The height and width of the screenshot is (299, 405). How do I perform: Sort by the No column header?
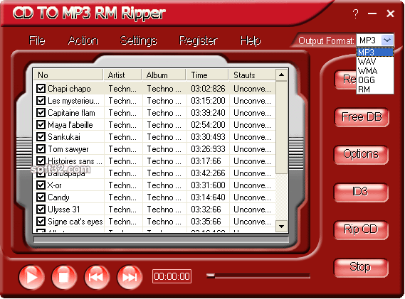pyautogui.click(x=68, y=75)
